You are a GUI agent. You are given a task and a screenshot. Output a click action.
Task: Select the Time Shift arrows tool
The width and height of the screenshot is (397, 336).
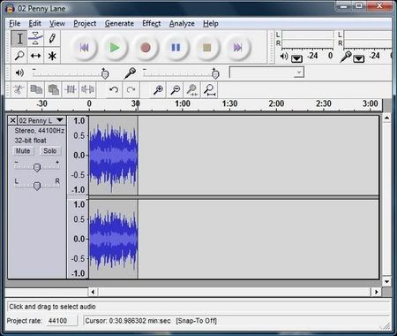[35, 56]
